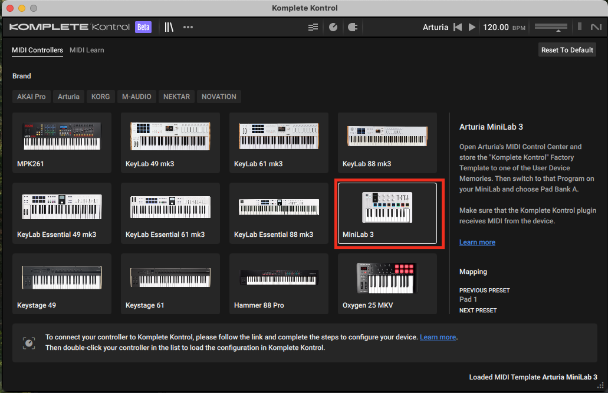Skip to the previous preset

tap(458, 27)
